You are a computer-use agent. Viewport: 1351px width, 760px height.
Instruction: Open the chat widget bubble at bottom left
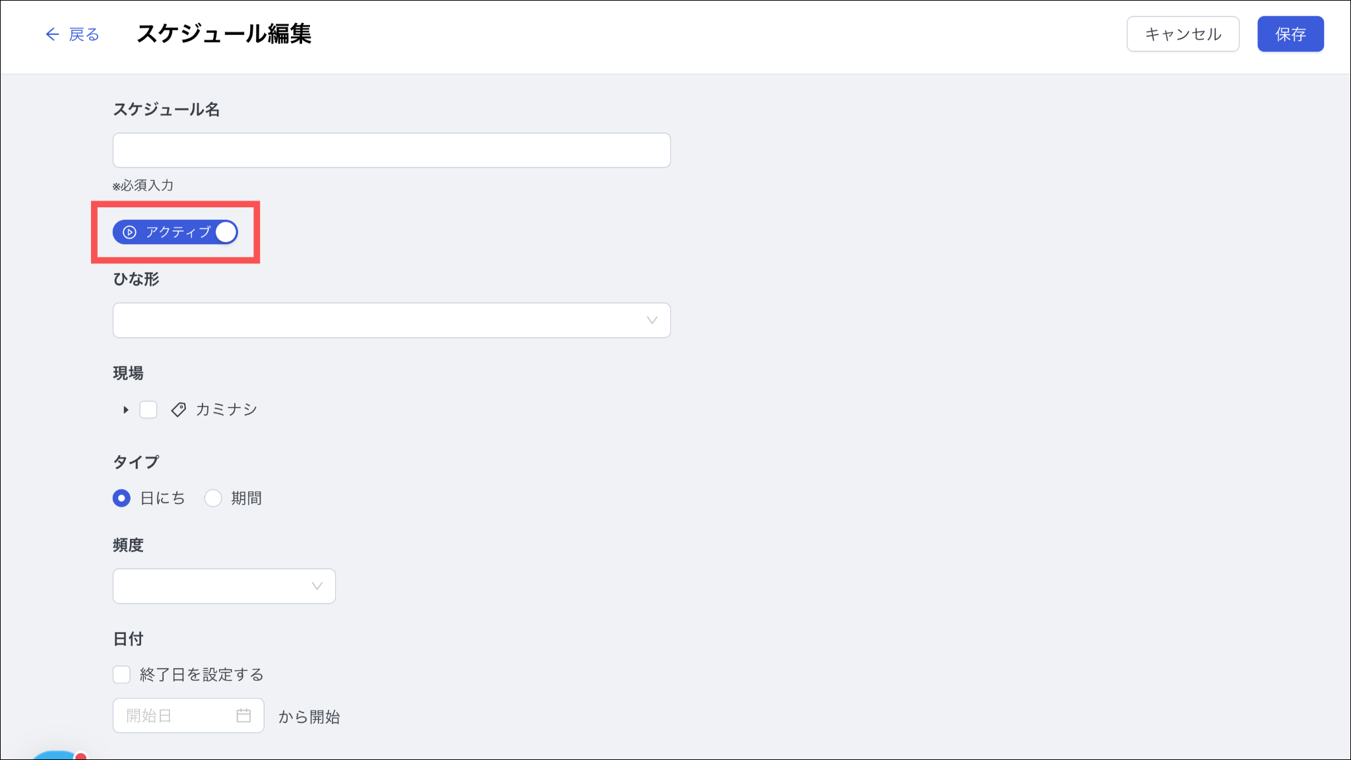tap(56, 755)
